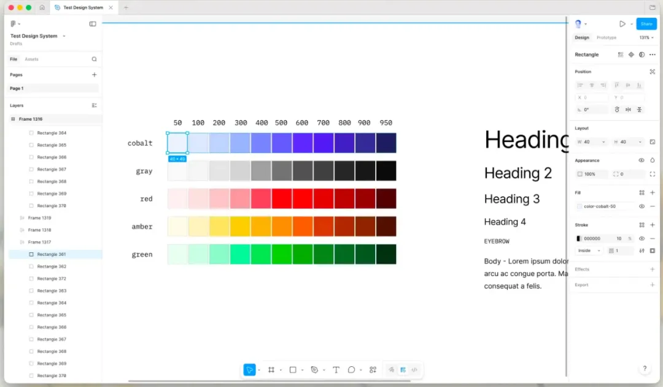Open the stroke position Inside dropdown
This screenshot has width=663, height=387.
(589, 250)
